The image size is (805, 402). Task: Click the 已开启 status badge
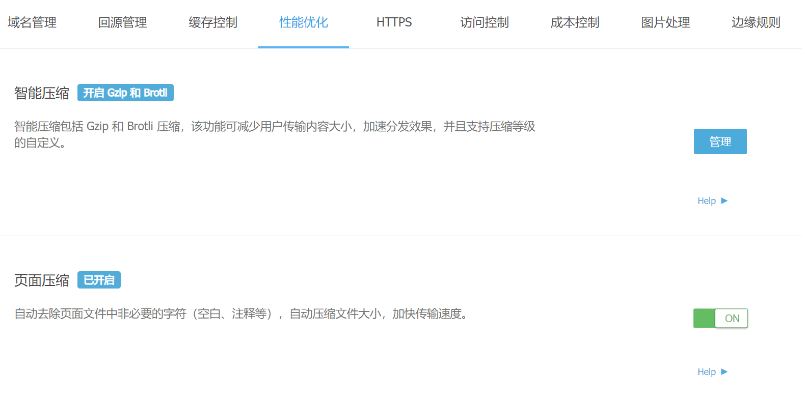(99, 280)
